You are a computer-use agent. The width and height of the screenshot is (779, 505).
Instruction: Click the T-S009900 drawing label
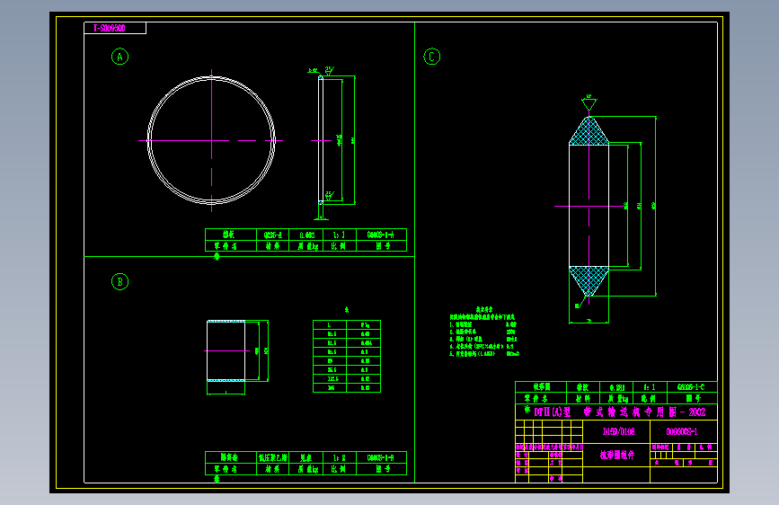(x=110, y=29)
